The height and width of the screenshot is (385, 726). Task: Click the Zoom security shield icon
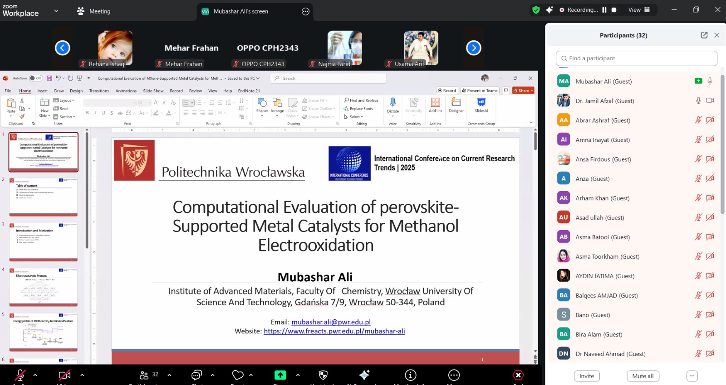323,375
